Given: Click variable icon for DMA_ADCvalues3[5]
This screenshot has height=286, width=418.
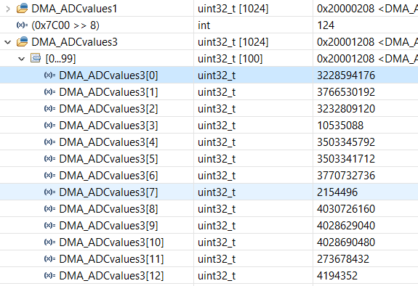Looking at the screenshot, I should [49, 158].
